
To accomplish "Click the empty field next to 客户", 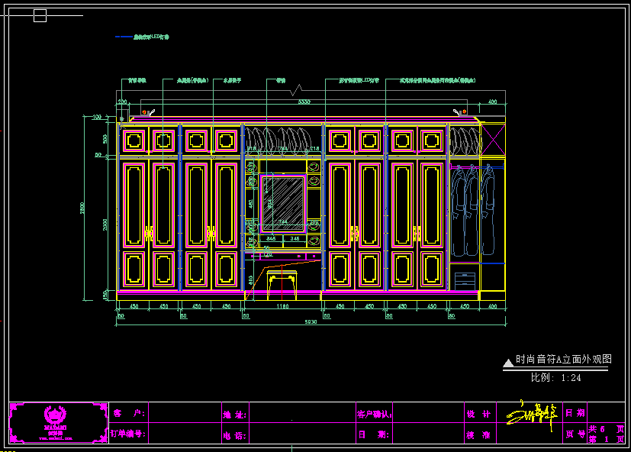I will coord(184,413).
